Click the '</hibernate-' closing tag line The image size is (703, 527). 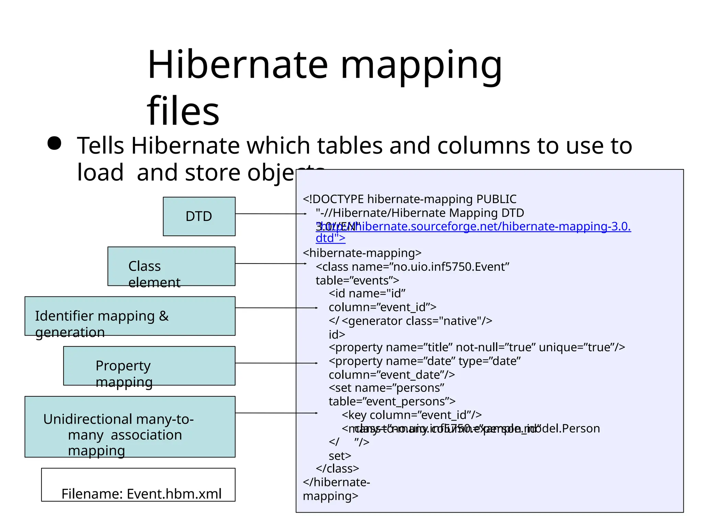pyautogui.click(x=336, y=482)
